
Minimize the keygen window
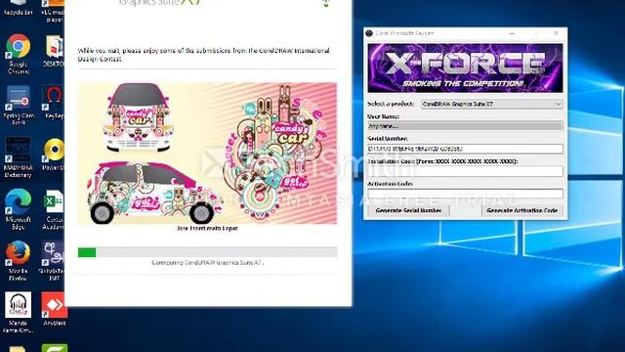click(512, 33)
